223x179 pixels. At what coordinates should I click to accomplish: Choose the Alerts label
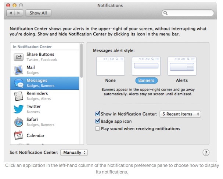click(182, 81)
